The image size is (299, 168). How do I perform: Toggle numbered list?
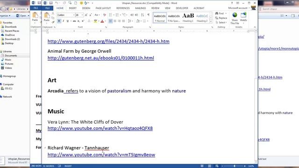pos(117,15)
